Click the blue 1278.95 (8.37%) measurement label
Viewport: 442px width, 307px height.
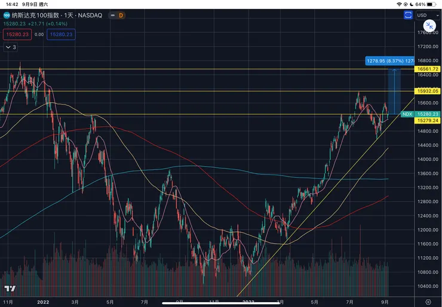pos(390,60)
